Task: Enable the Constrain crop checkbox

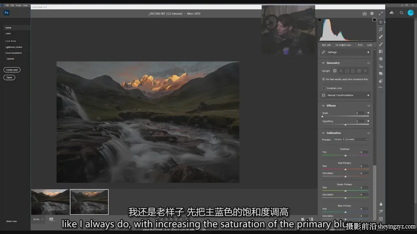Action: 324,88
